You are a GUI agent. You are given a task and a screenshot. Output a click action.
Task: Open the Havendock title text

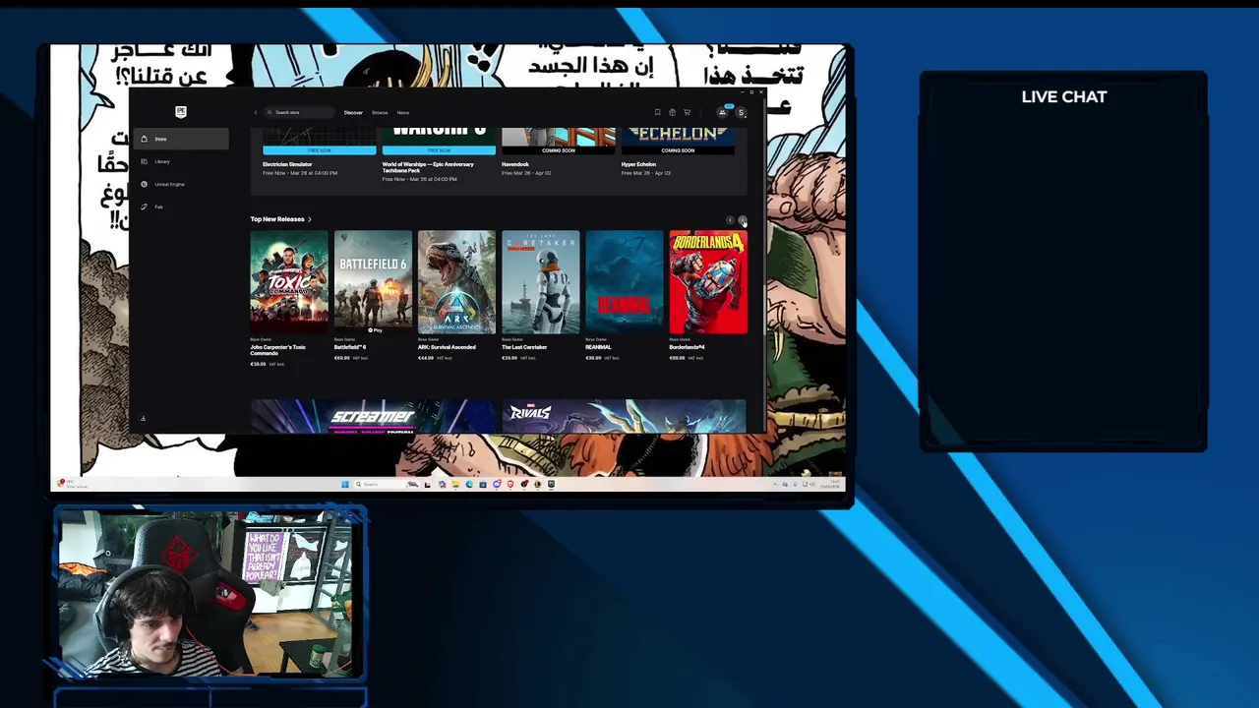515,164
